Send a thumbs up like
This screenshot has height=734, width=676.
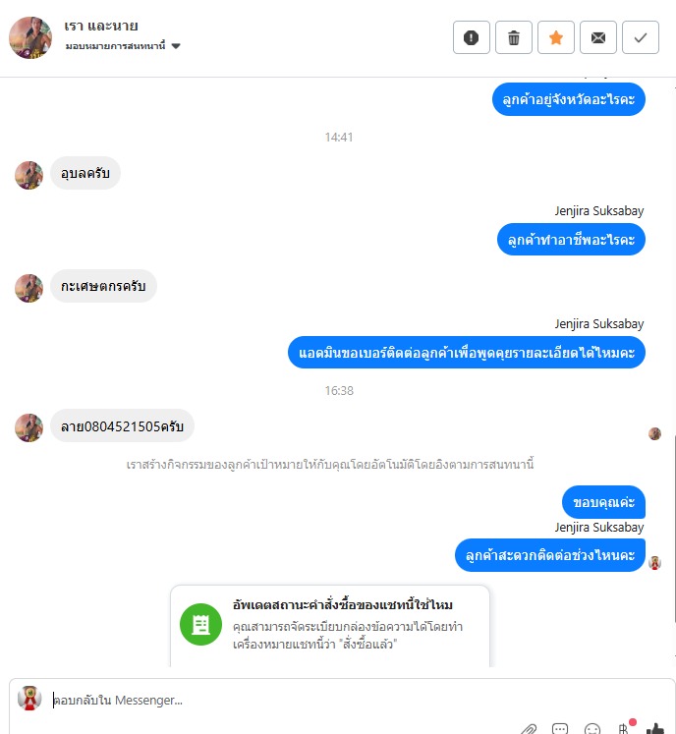[655, 728]
